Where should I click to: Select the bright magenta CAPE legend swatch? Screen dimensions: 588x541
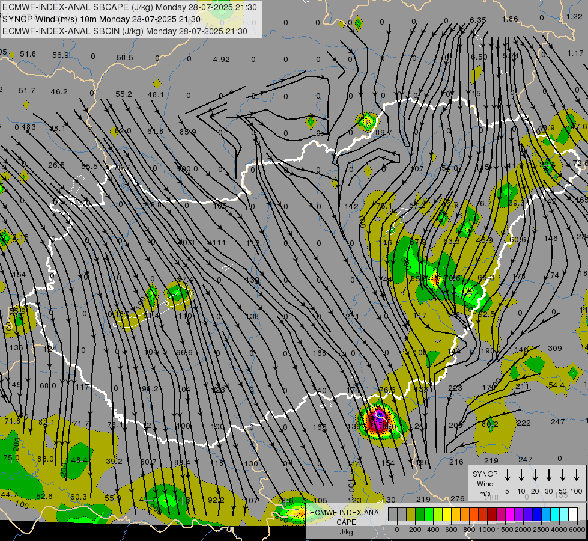(x=510, y=514)
